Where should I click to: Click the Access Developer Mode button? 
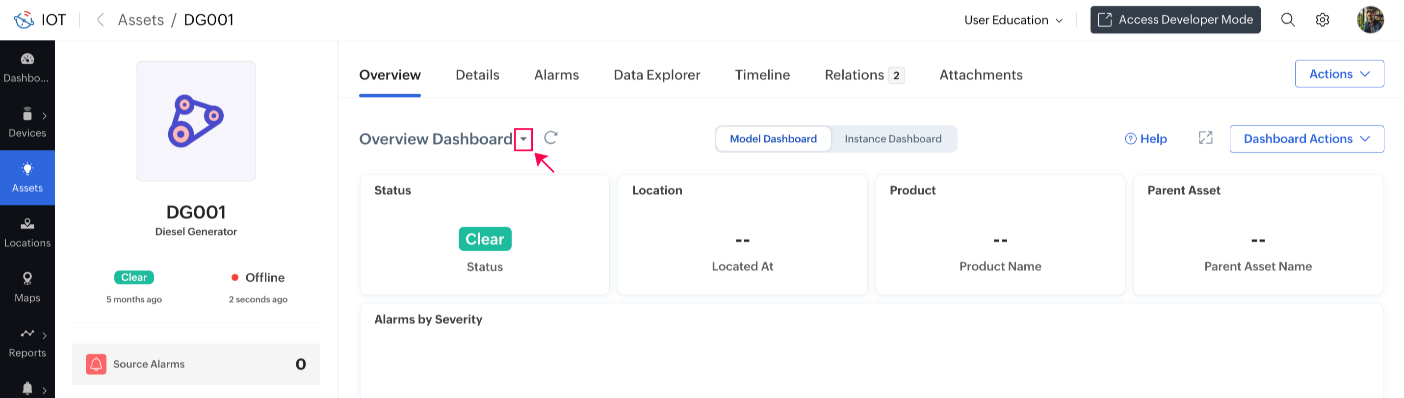(1175, 20)
